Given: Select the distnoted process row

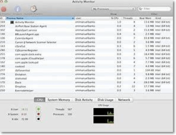Looking at the screenshot, I should point(86,78).
